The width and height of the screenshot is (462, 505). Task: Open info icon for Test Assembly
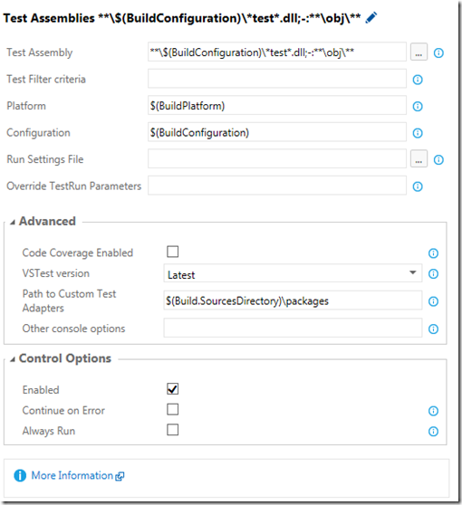[x=438, y=52]
